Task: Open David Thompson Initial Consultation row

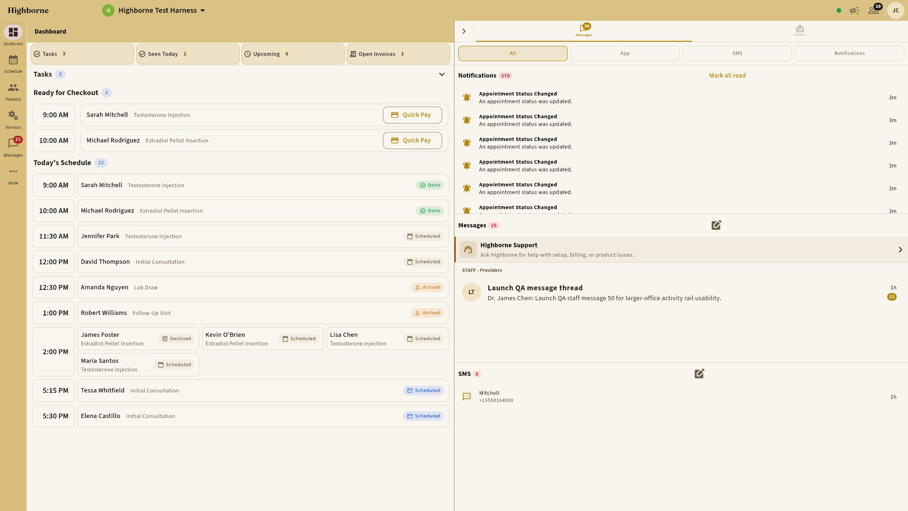Action: (x=263, y=262)
